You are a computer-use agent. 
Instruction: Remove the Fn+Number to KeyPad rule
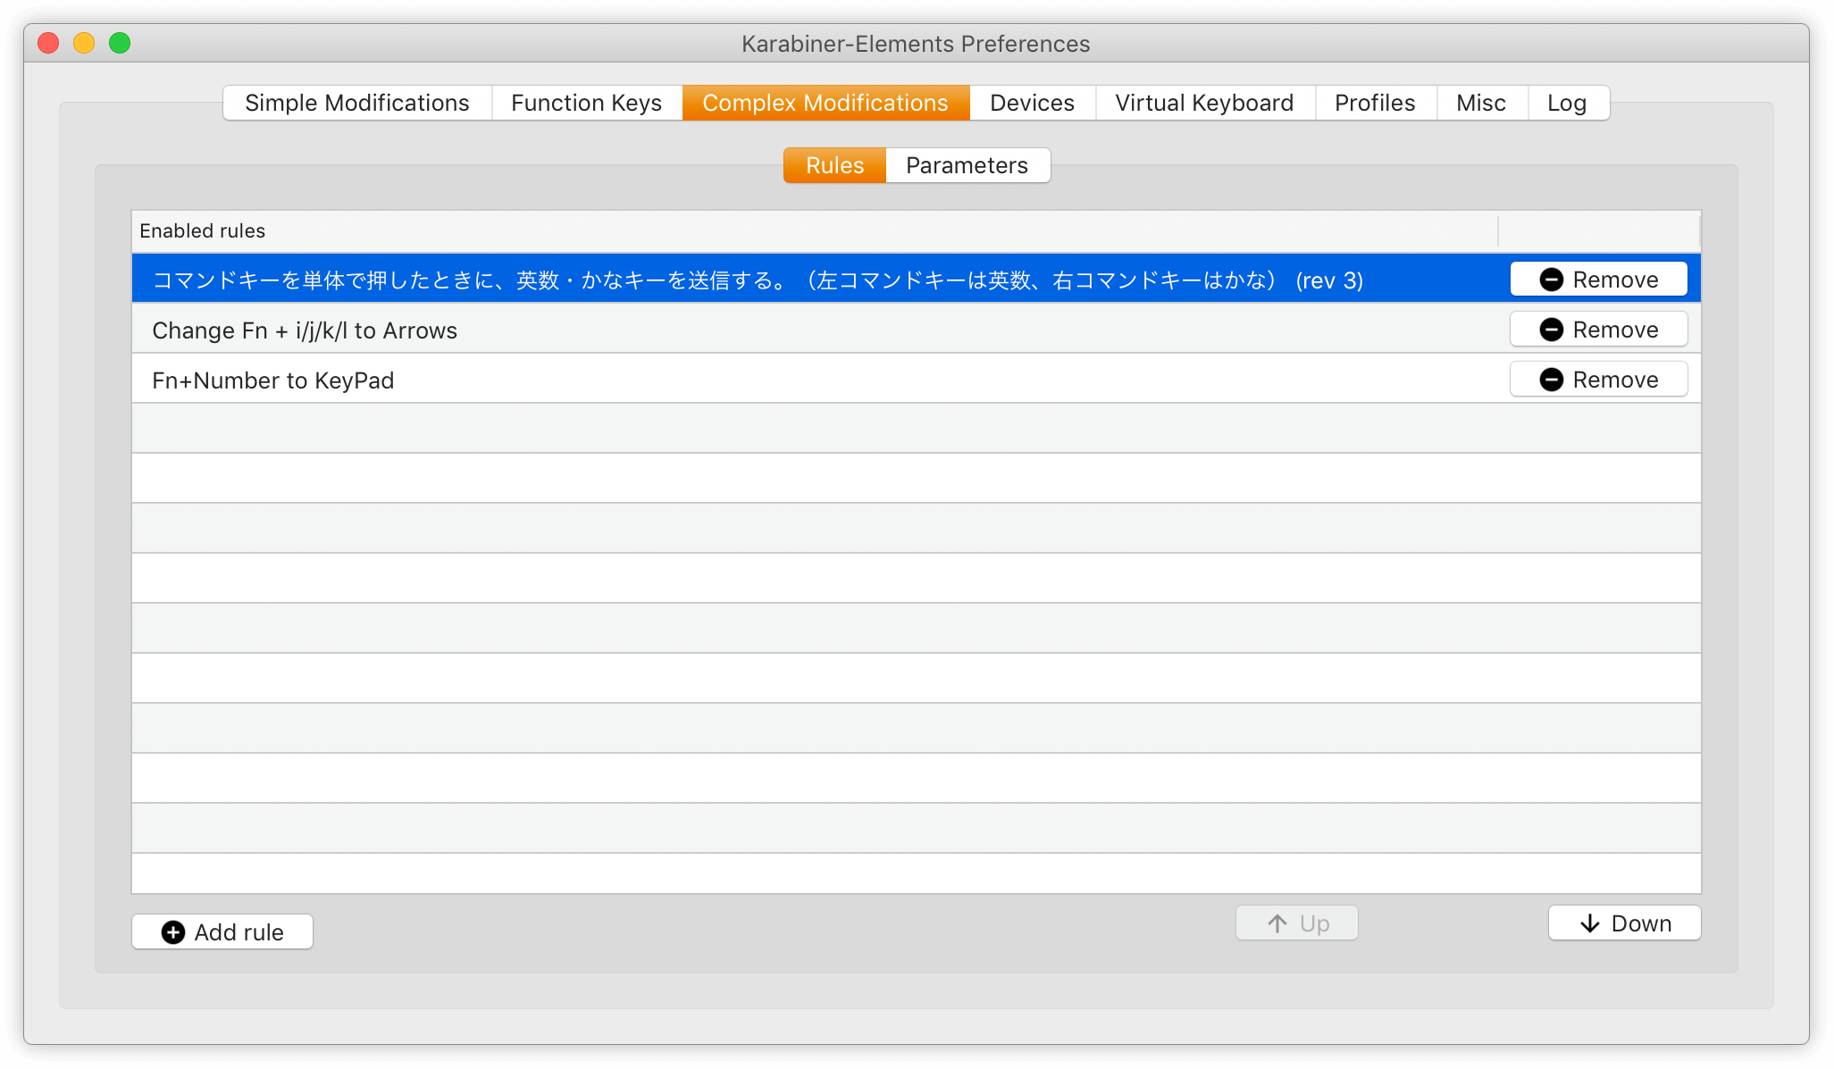[x=1599, y=380]
